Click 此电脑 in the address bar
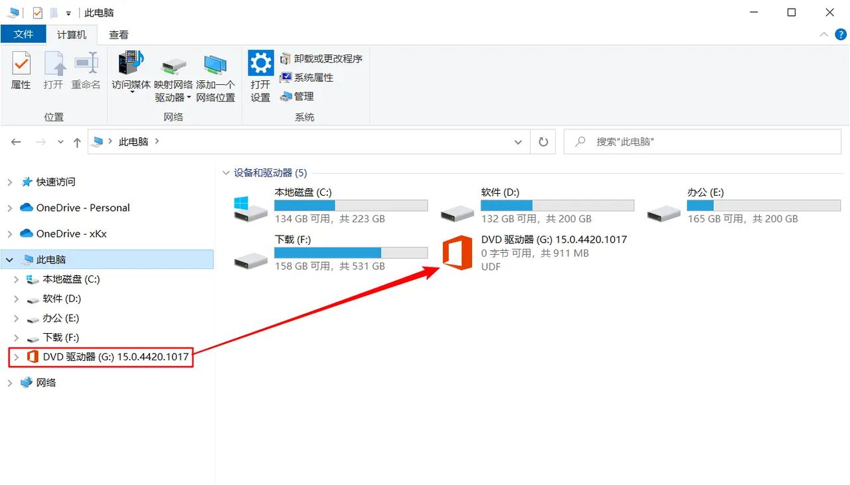Screen dimensions: 850x485 (133, 141)
